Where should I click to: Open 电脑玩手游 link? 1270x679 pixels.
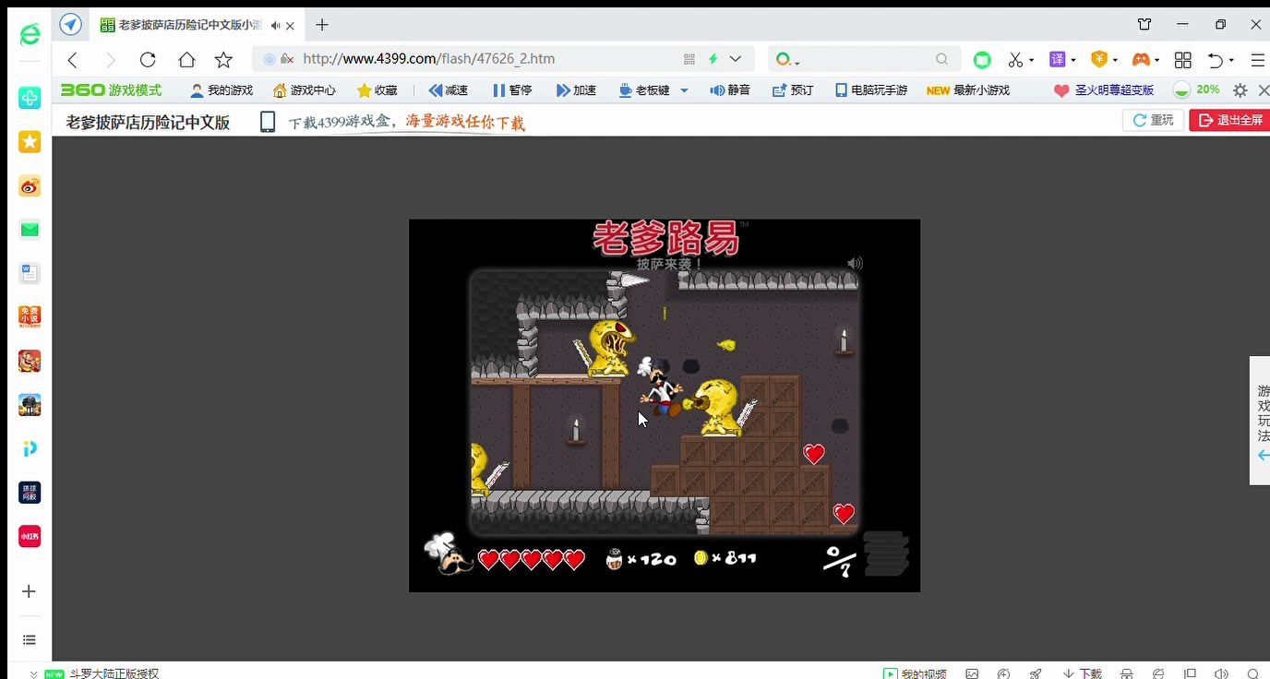pos(872,90)
